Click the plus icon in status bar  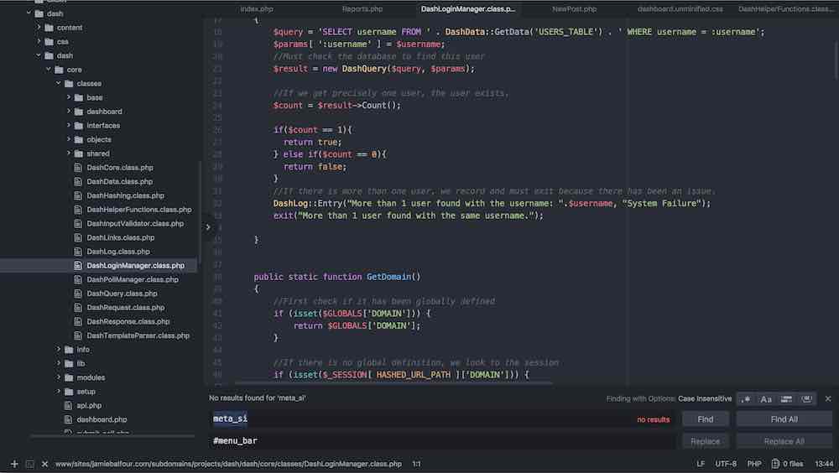coord(14,464)
